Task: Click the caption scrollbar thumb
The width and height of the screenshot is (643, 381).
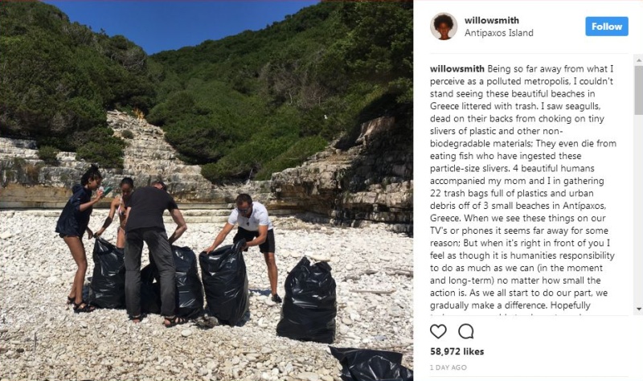Action: pyautogui.click(x=638, y=90)
